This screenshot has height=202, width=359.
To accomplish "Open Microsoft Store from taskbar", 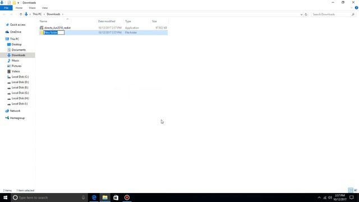I will coord(116,198).
